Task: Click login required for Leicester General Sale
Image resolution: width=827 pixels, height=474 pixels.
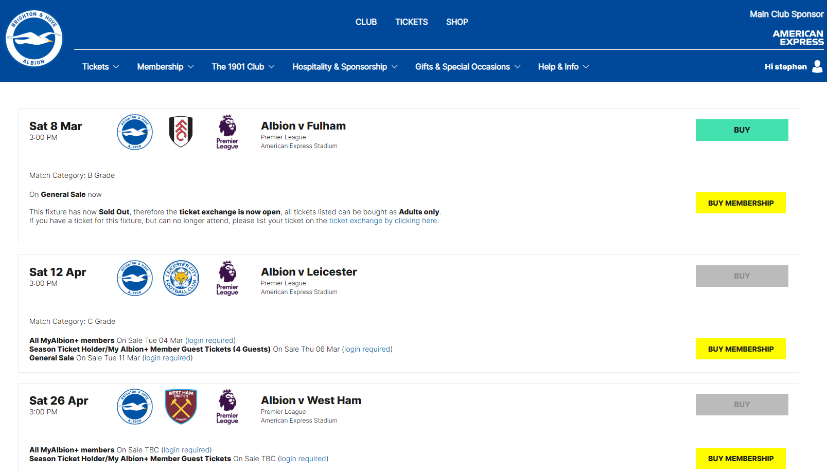Action: pyautogui.click(x=168, y=358)
